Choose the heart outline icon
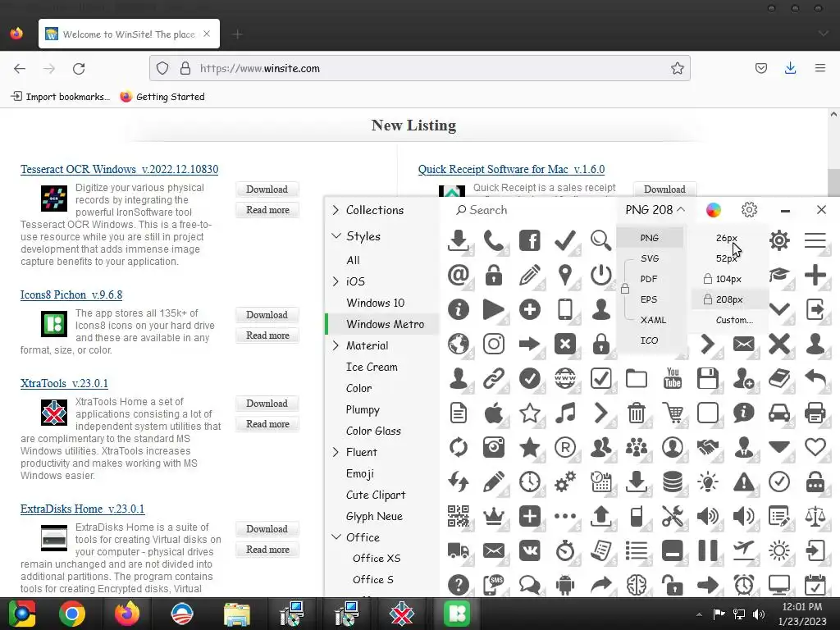 815,447
